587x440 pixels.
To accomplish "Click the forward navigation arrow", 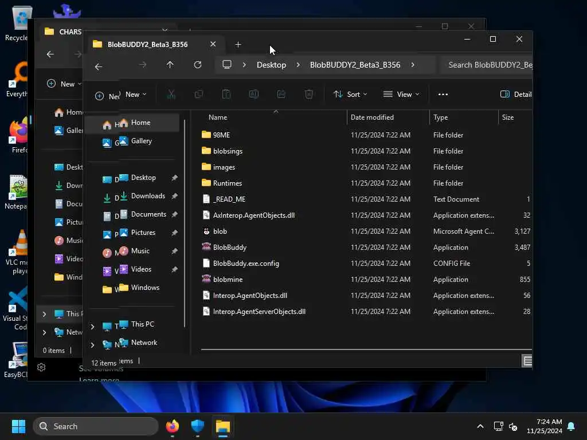I will (x=143, y=65).
